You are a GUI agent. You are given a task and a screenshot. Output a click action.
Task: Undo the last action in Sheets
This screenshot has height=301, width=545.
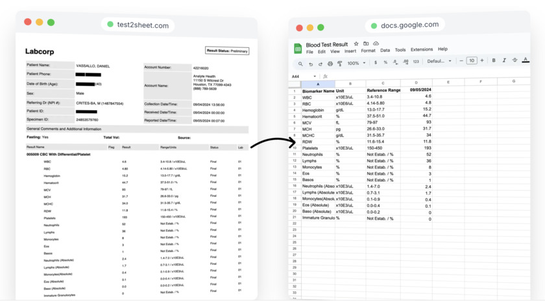[x=310, y=64]
